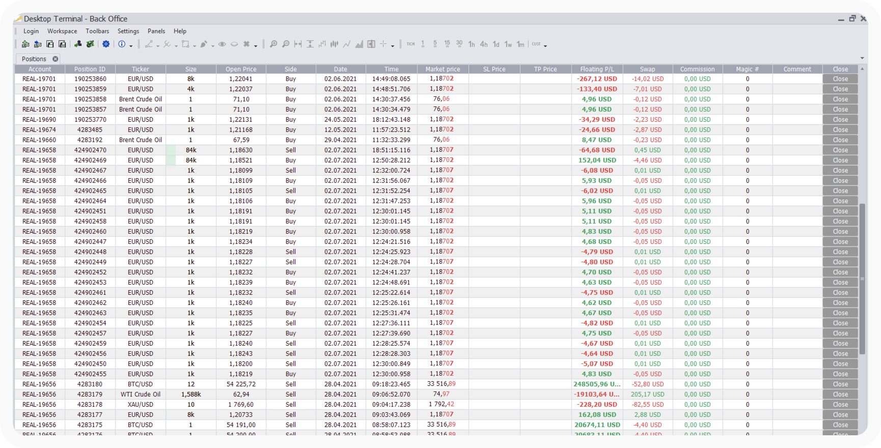Open the Toolbars menu
Image resolution: width=881 pixels, height=448 pixels.
pyautogui.click(x=97, y=31)
